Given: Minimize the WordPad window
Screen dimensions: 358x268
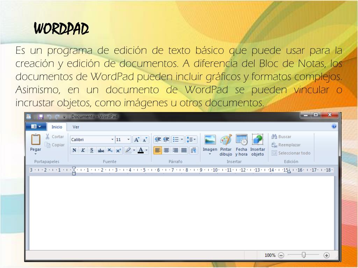Looking at the screenshot, I should pyautogui.click(x=306, y=115).
